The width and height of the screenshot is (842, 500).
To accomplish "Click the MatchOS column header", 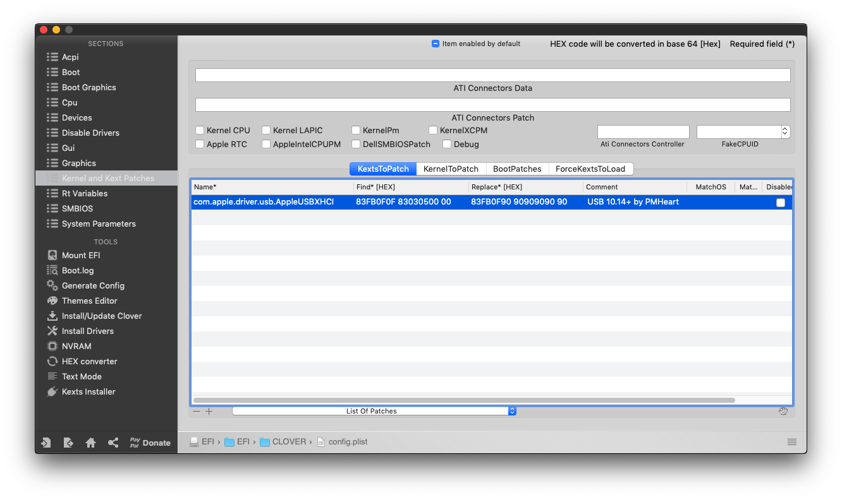I will point(711,187).
